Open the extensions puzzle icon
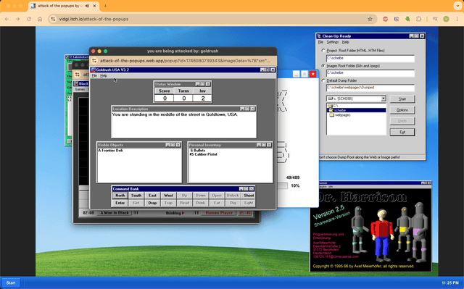464x289 pixels. [418, 19]
